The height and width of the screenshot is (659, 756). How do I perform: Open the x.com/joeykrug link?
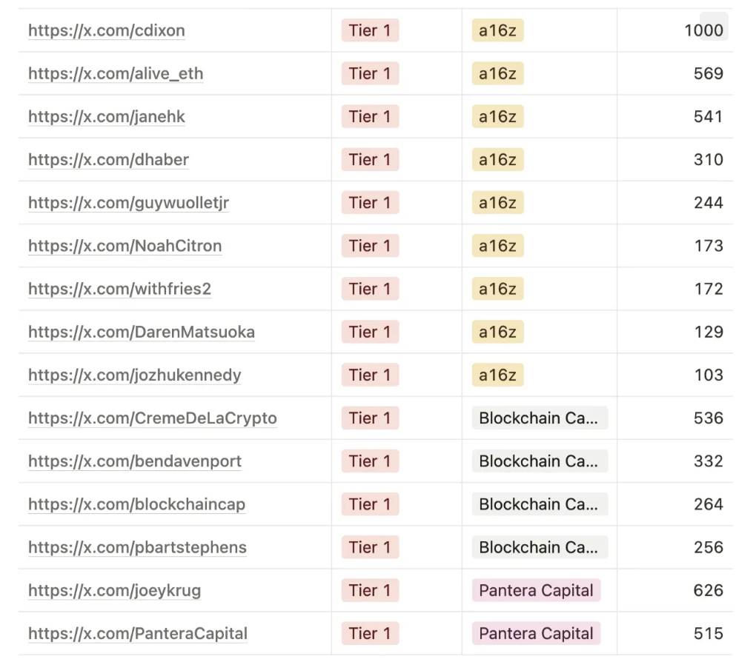click(x=115, y=591)
